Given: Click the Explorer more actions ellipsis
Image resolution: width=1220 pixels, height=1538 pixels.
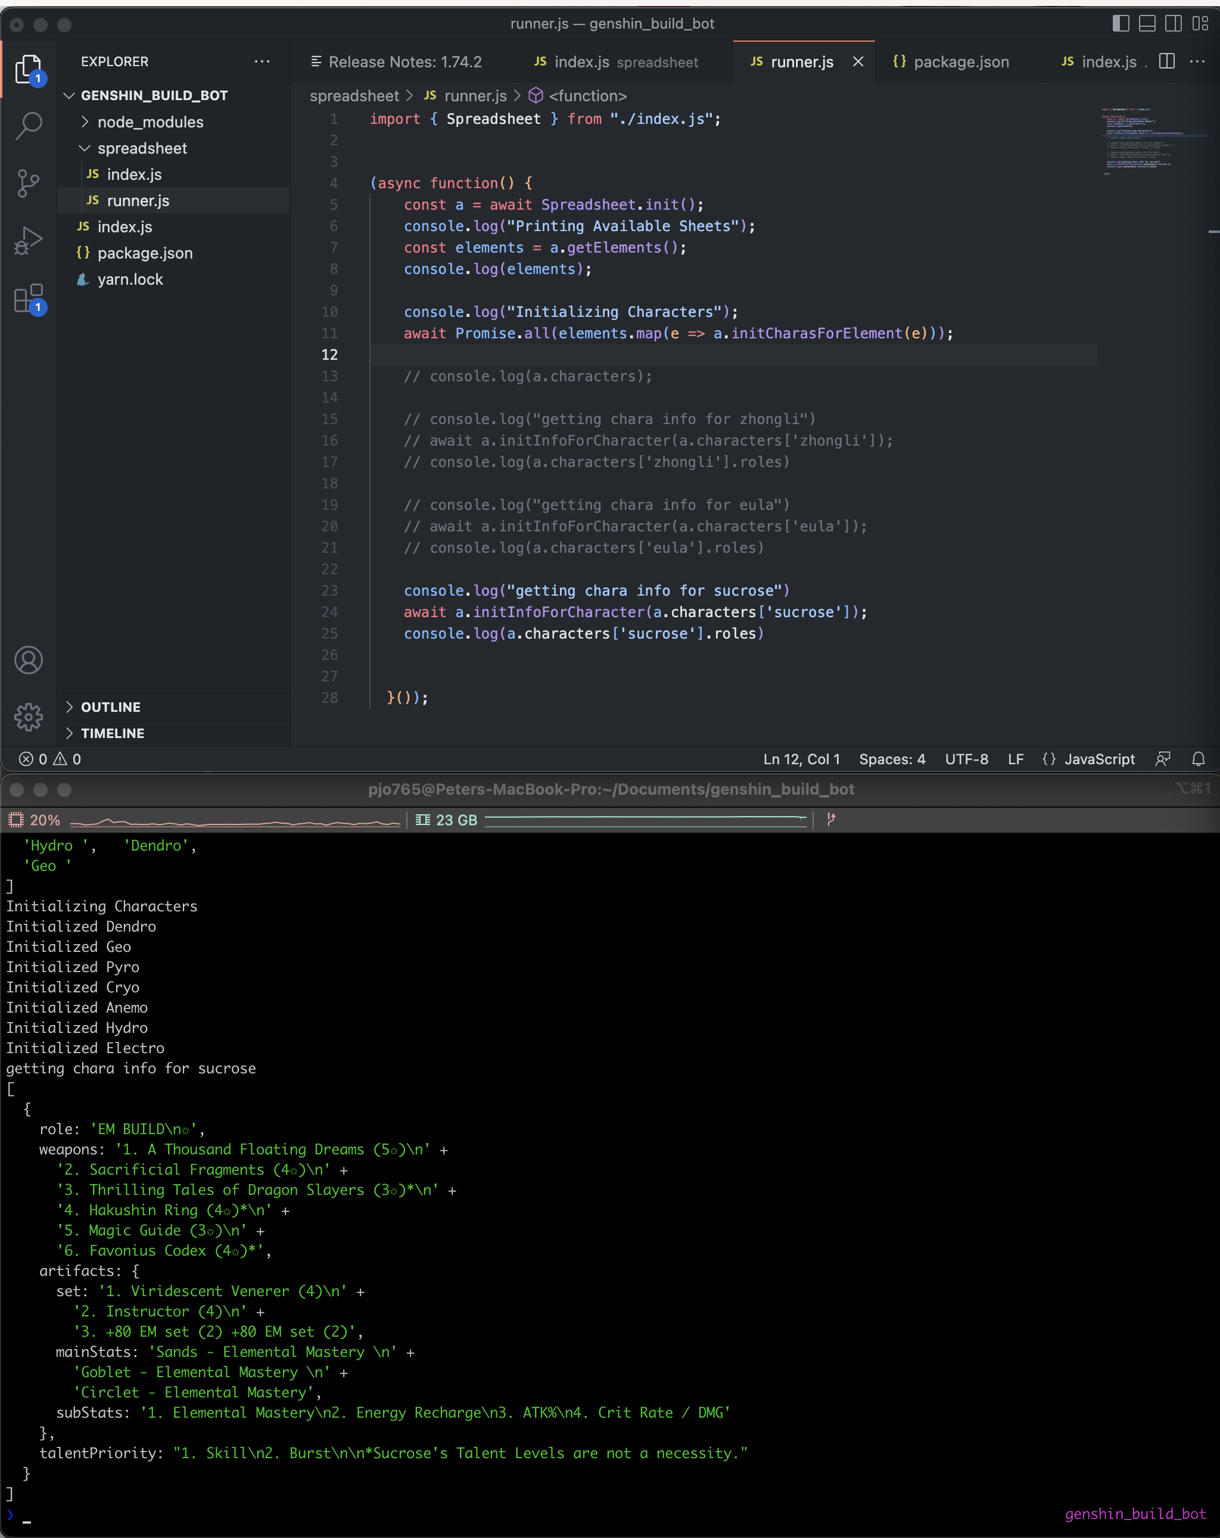Looking at the screenshot, I should pyautogui.click(x=262, y=61).
